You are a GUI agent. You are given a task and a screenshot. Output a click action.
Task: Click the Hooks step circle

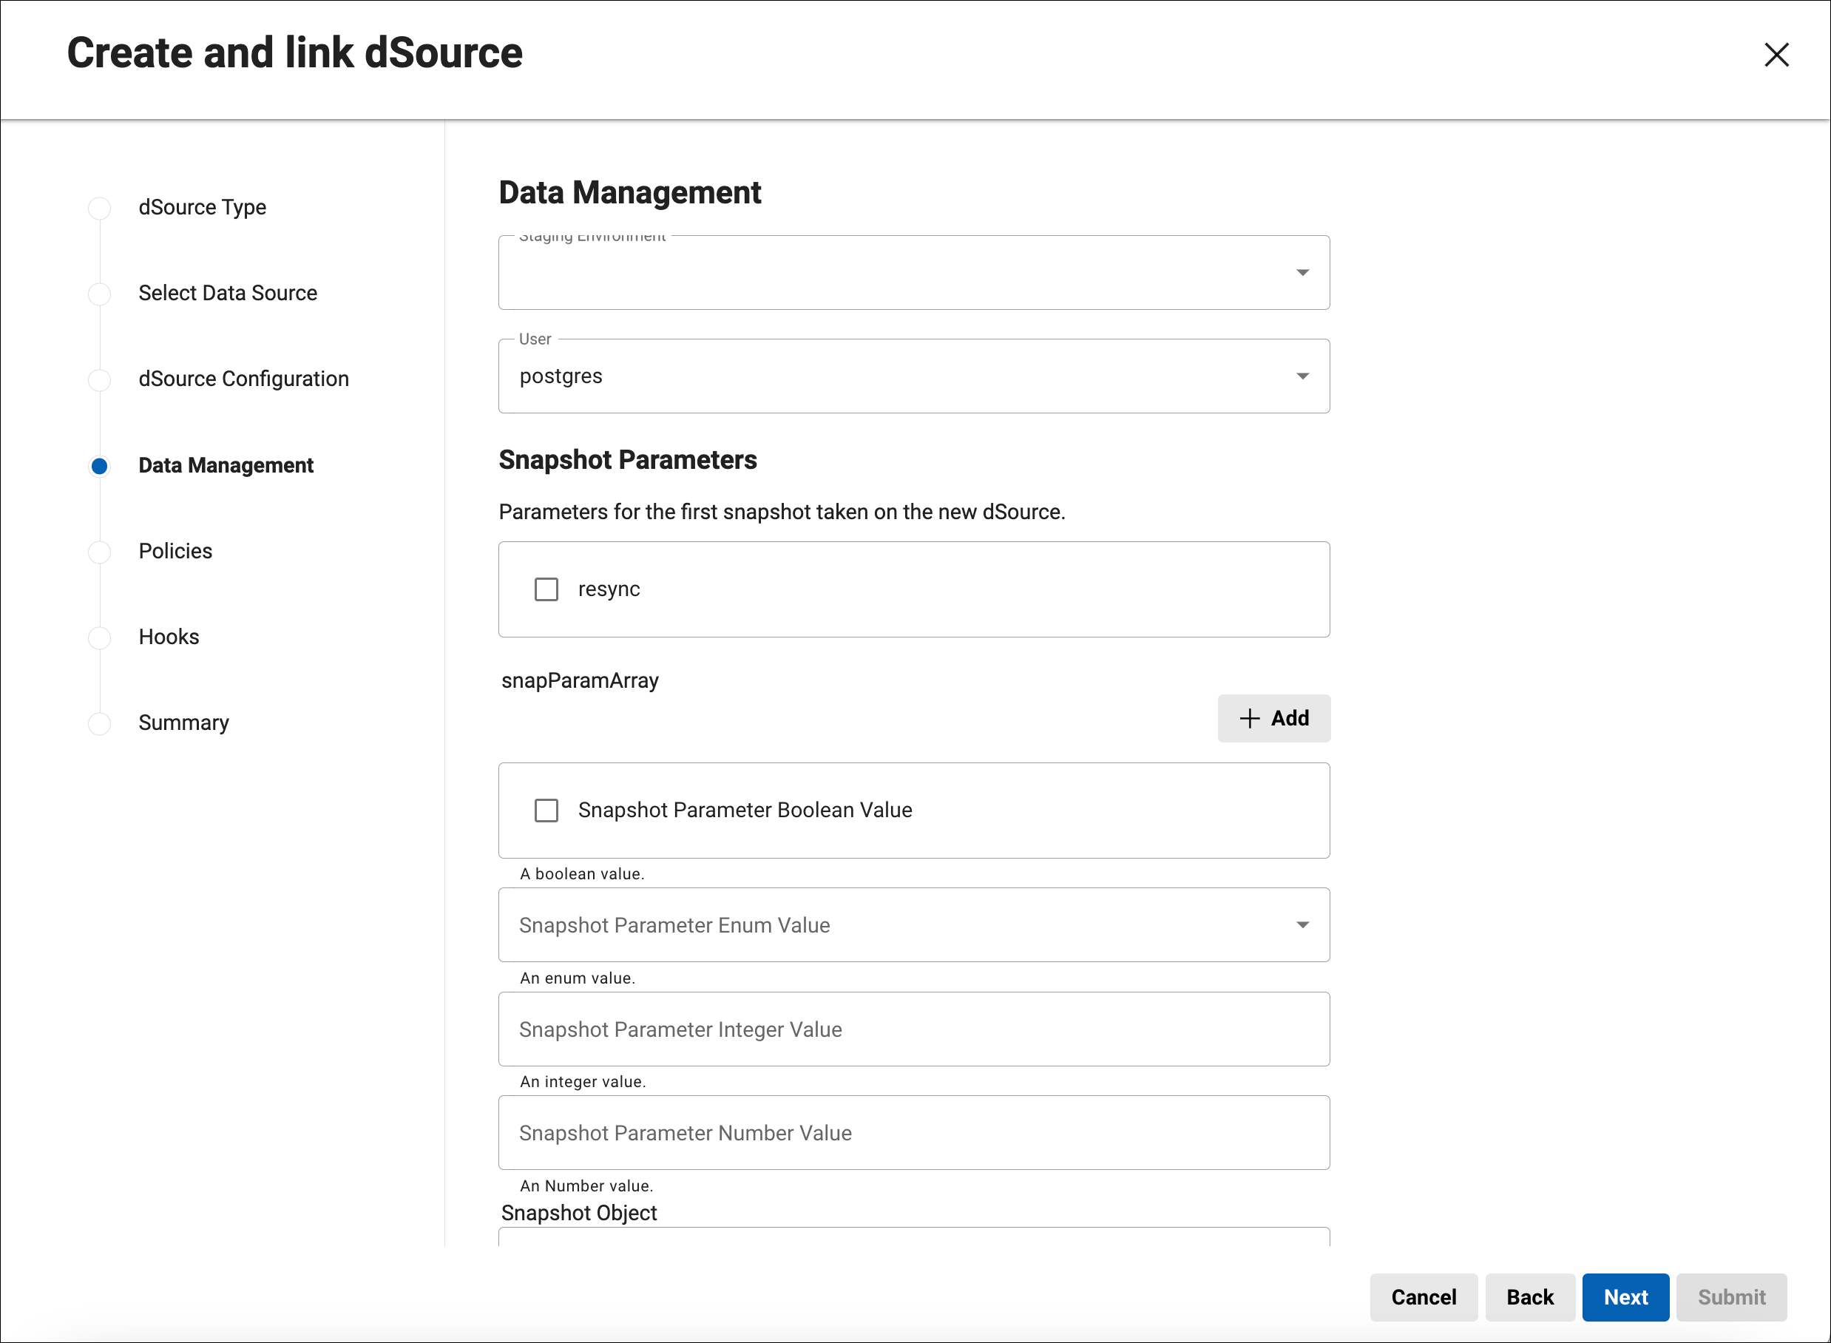(x=99, y=637)
